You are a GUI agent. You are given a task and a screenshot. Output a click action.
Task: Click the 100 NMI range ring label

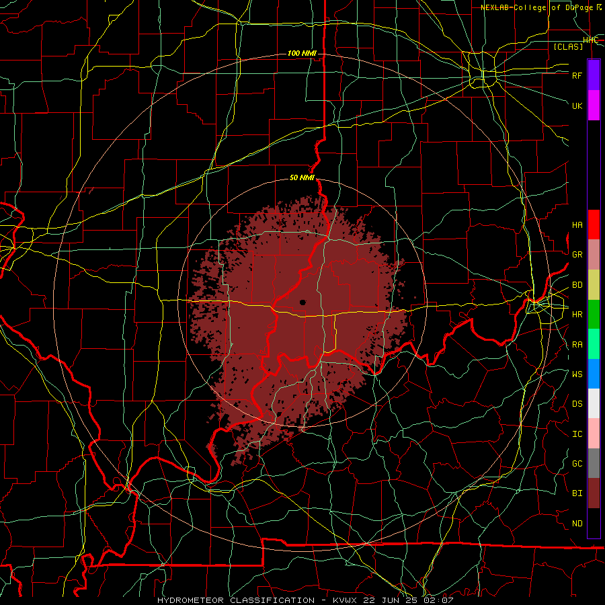[302, 53]
